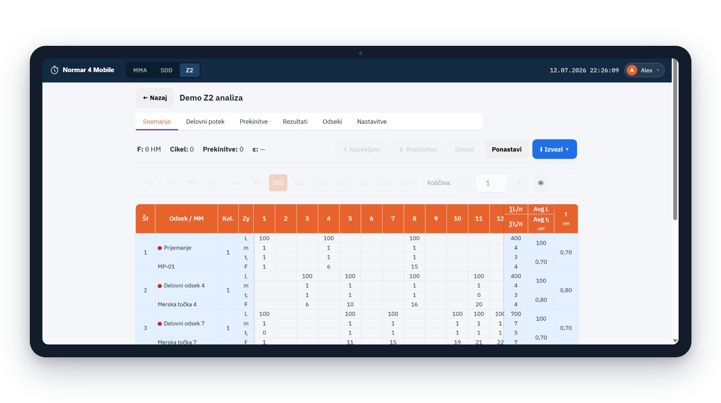Click the Odsek / MM column header
This screenshot has height=403, width=721.
[187, 218]
